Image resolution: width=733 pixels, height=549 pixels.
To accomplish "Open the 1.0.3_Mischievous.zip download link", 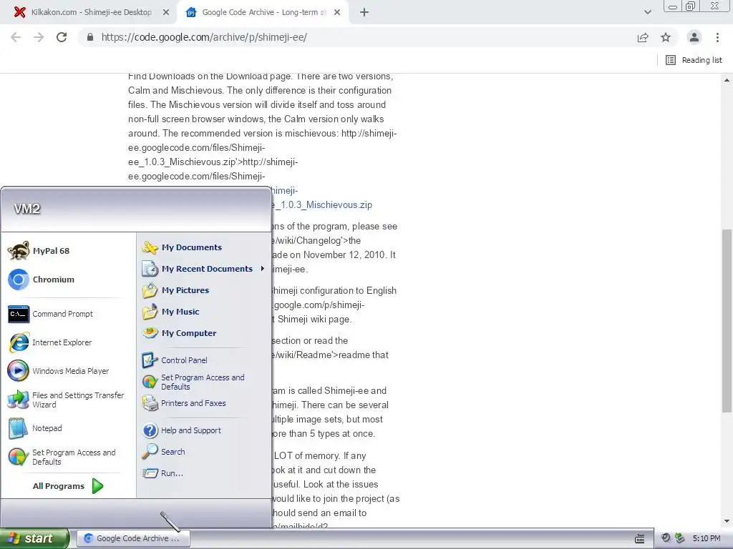I will [x=323, y=204].
